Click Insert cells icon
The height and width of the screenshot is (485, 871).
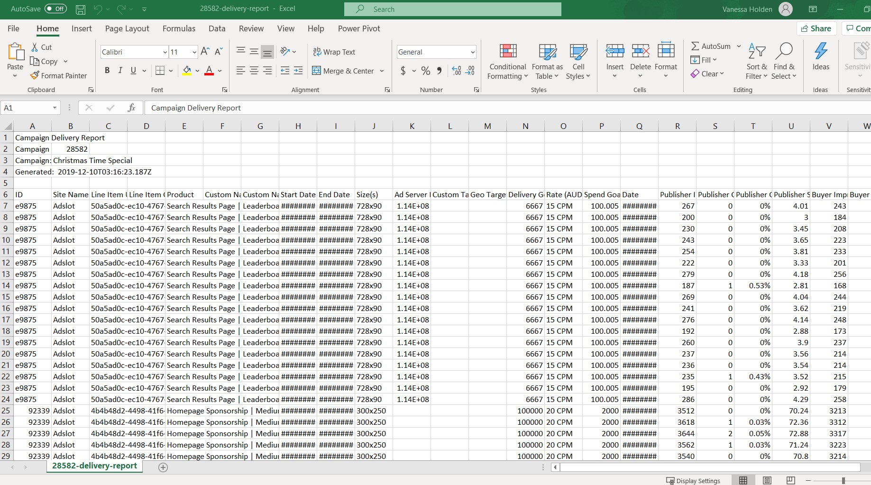[x=615, y=51]
